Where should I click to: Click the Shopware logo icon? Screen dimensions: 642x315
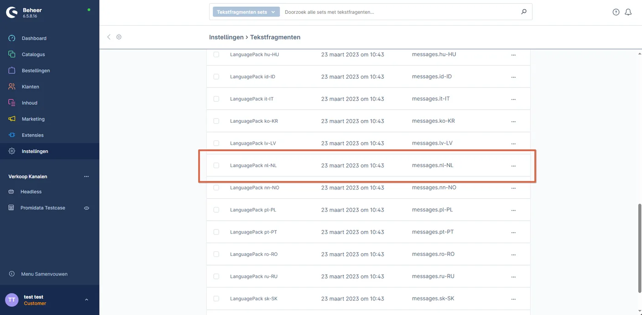coord(11,12)
